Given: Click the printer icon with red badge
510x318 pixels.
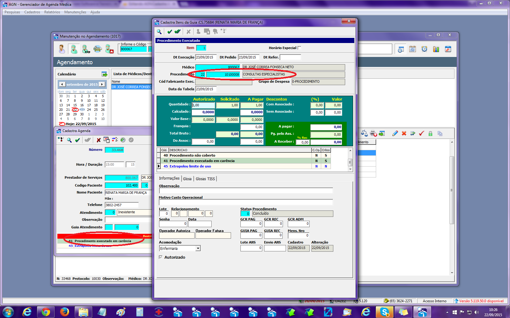Looking at the screenshot, I should tap(373, 134).
